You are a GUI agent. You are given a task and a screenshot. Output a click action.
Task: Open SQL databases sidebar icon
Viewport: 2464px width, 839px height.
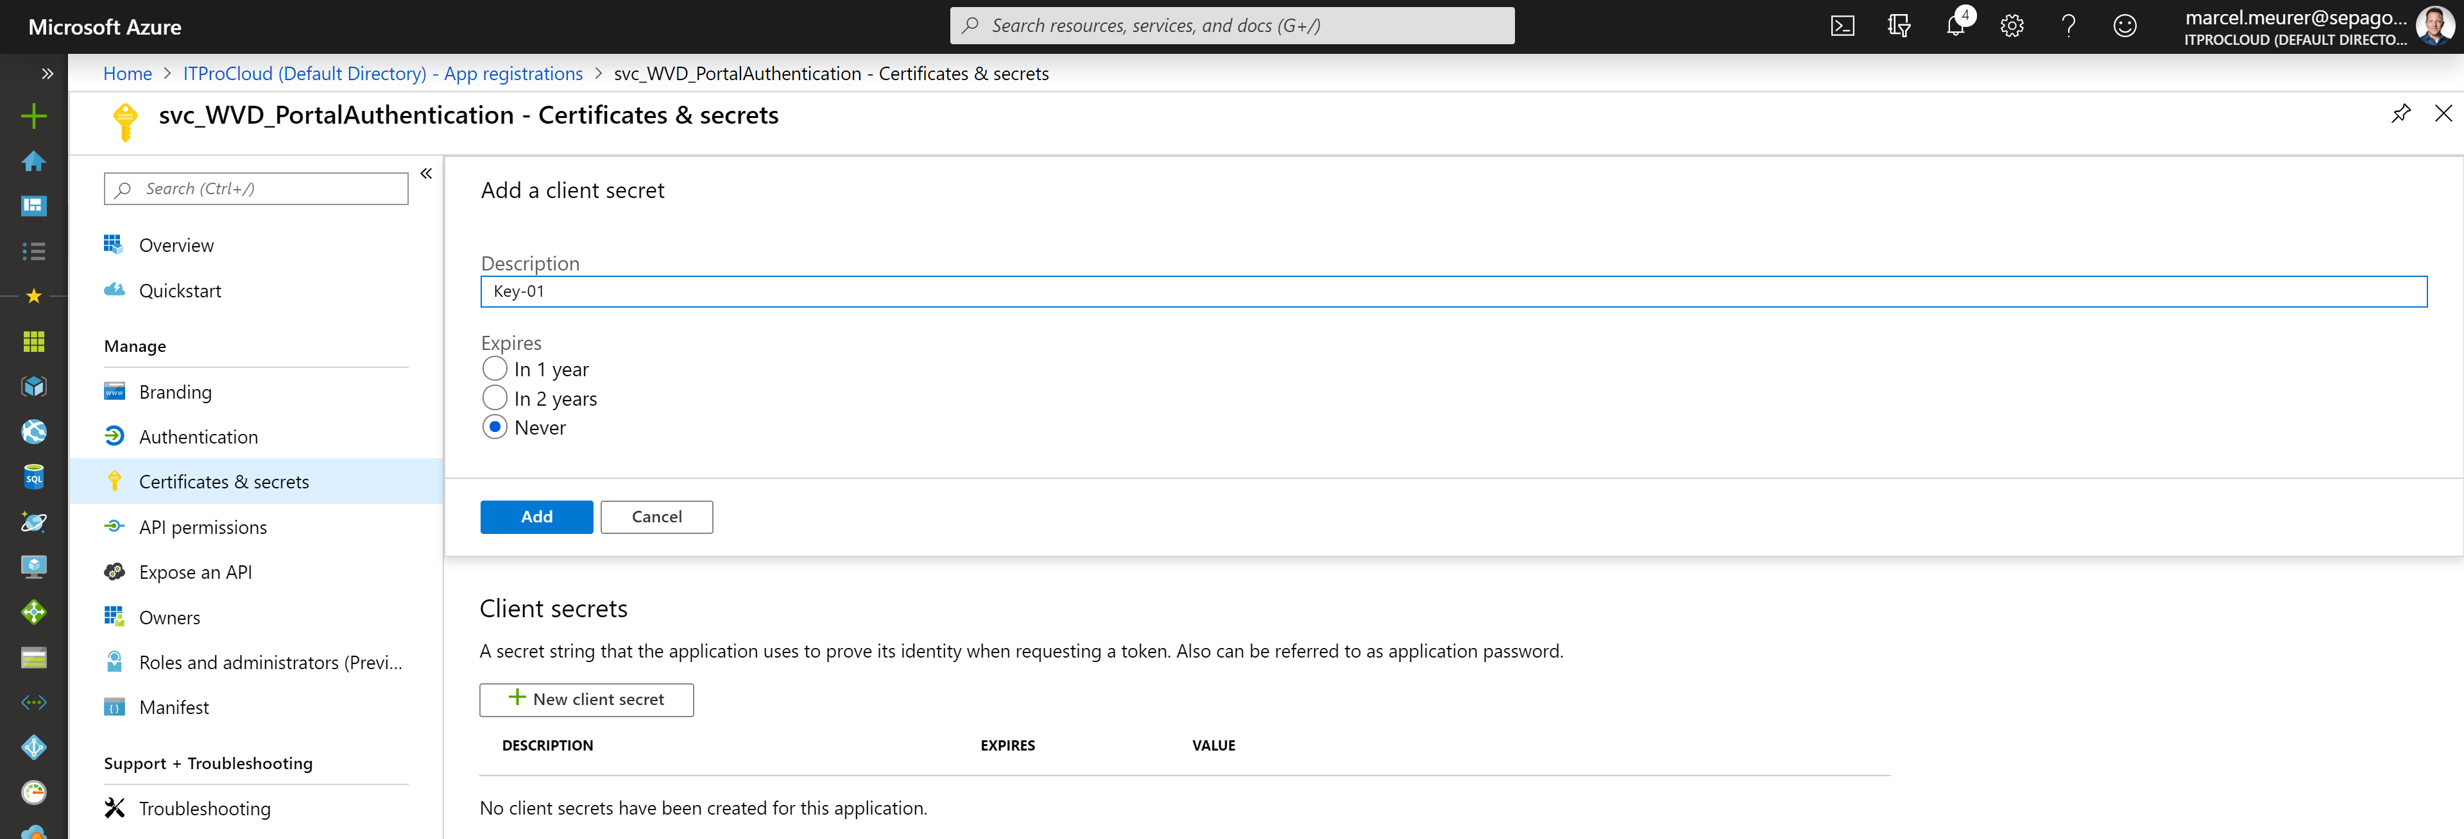(33, 477)
